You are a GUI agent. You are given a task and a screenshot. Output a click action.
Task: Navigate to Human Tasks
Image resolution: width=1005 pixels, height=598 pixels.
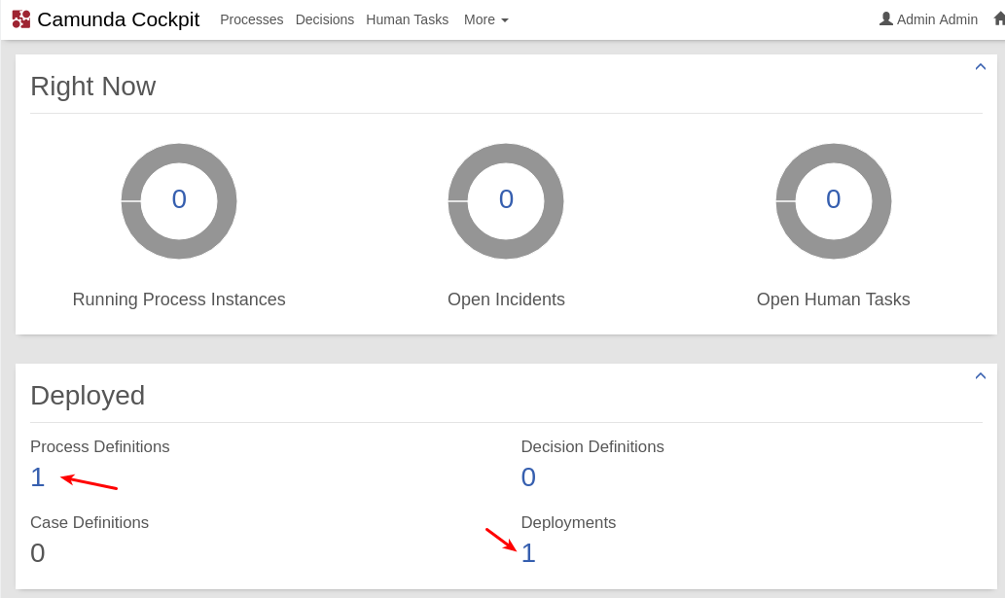point(407,19)
